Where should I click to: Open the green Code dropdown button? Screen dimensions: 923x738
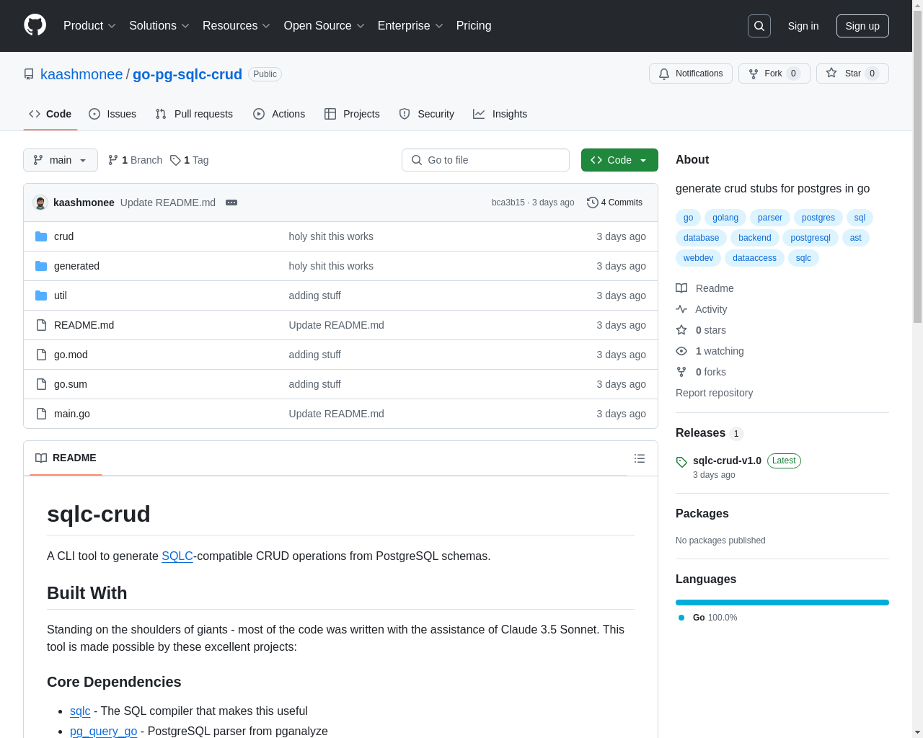point(619,160)
